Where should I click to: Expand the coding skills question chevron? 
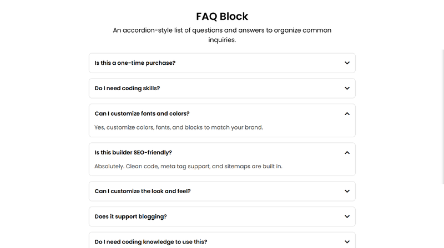coord(347,89)
